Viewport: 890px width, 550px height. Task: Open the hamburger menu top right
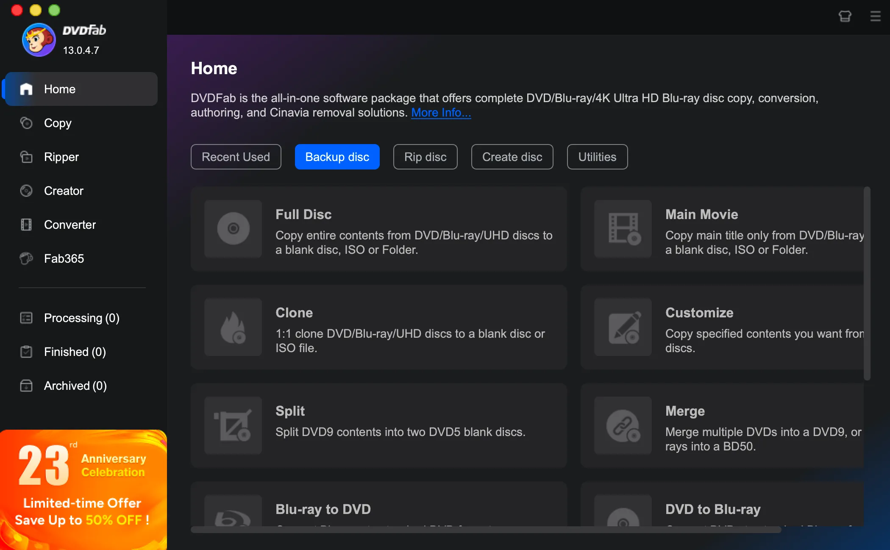[x=876, y=16]
